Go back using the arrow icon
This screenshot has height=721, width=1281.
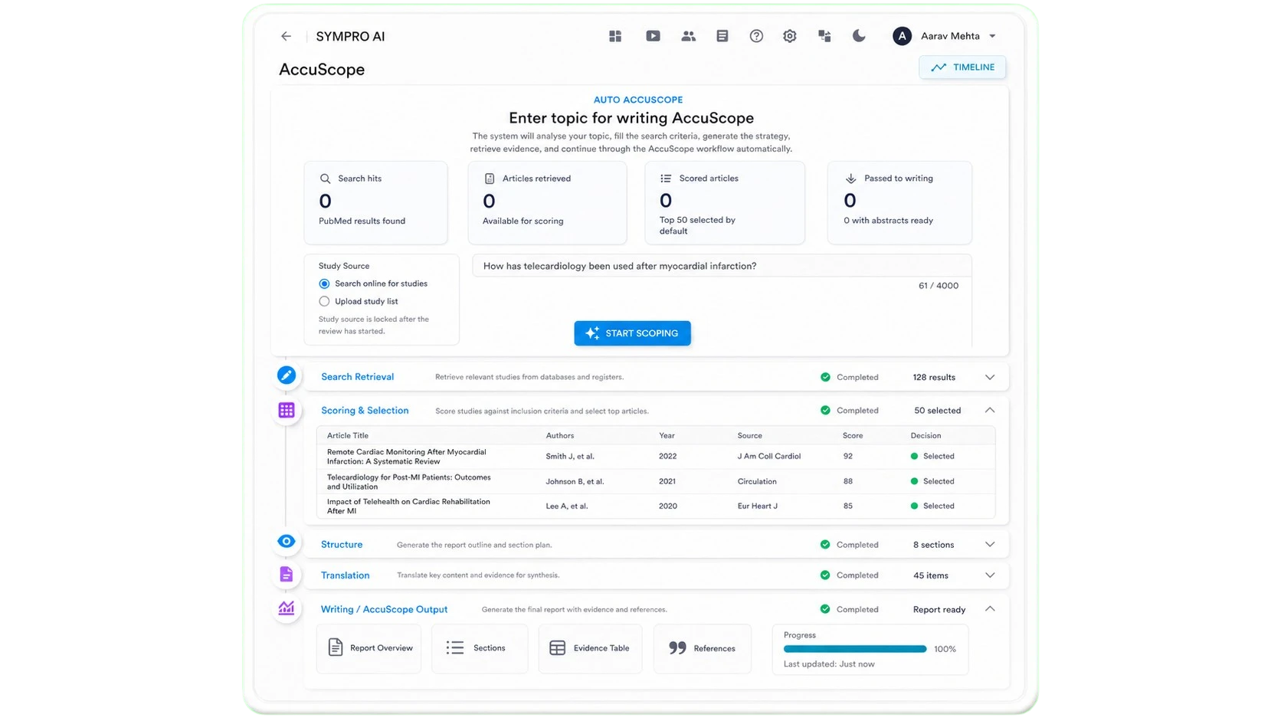tap(286, 36)
